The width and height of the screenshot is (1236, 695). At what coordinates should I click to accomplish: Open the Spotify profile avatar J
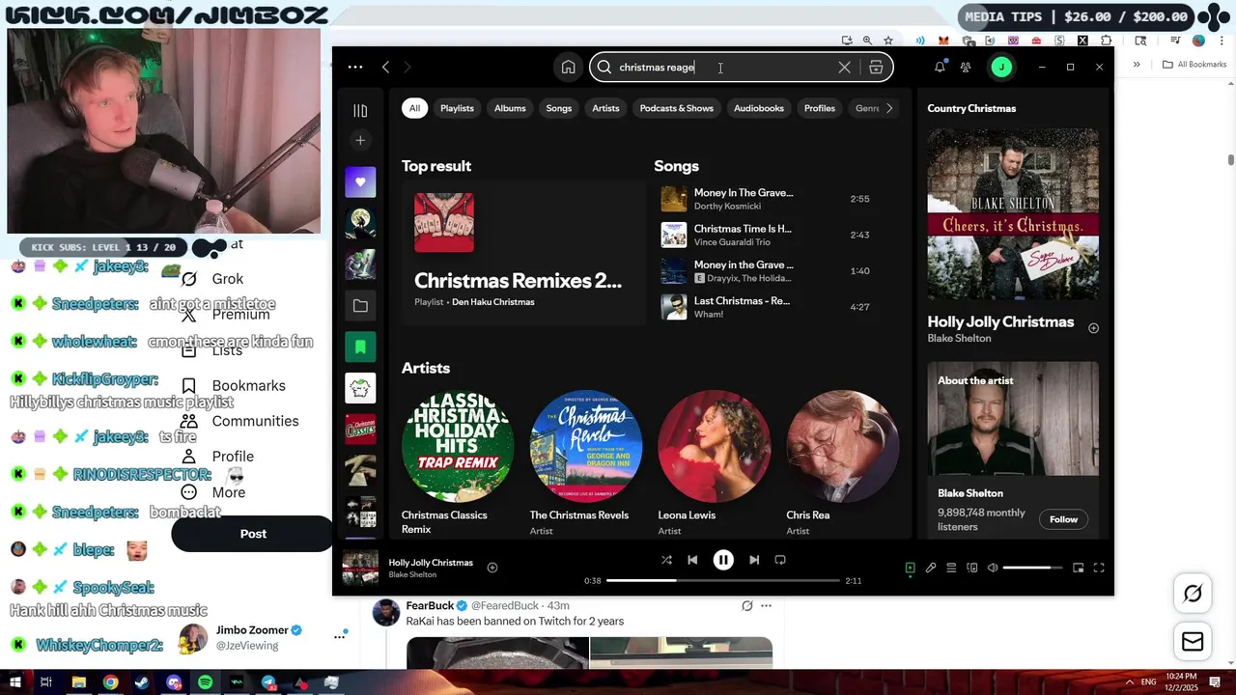click(1001, 67)
